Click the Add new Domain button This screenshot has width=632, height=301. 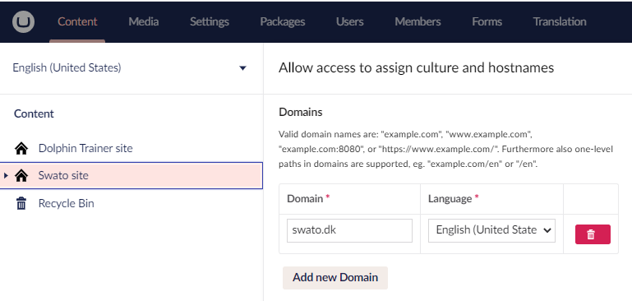coord(335,278)
